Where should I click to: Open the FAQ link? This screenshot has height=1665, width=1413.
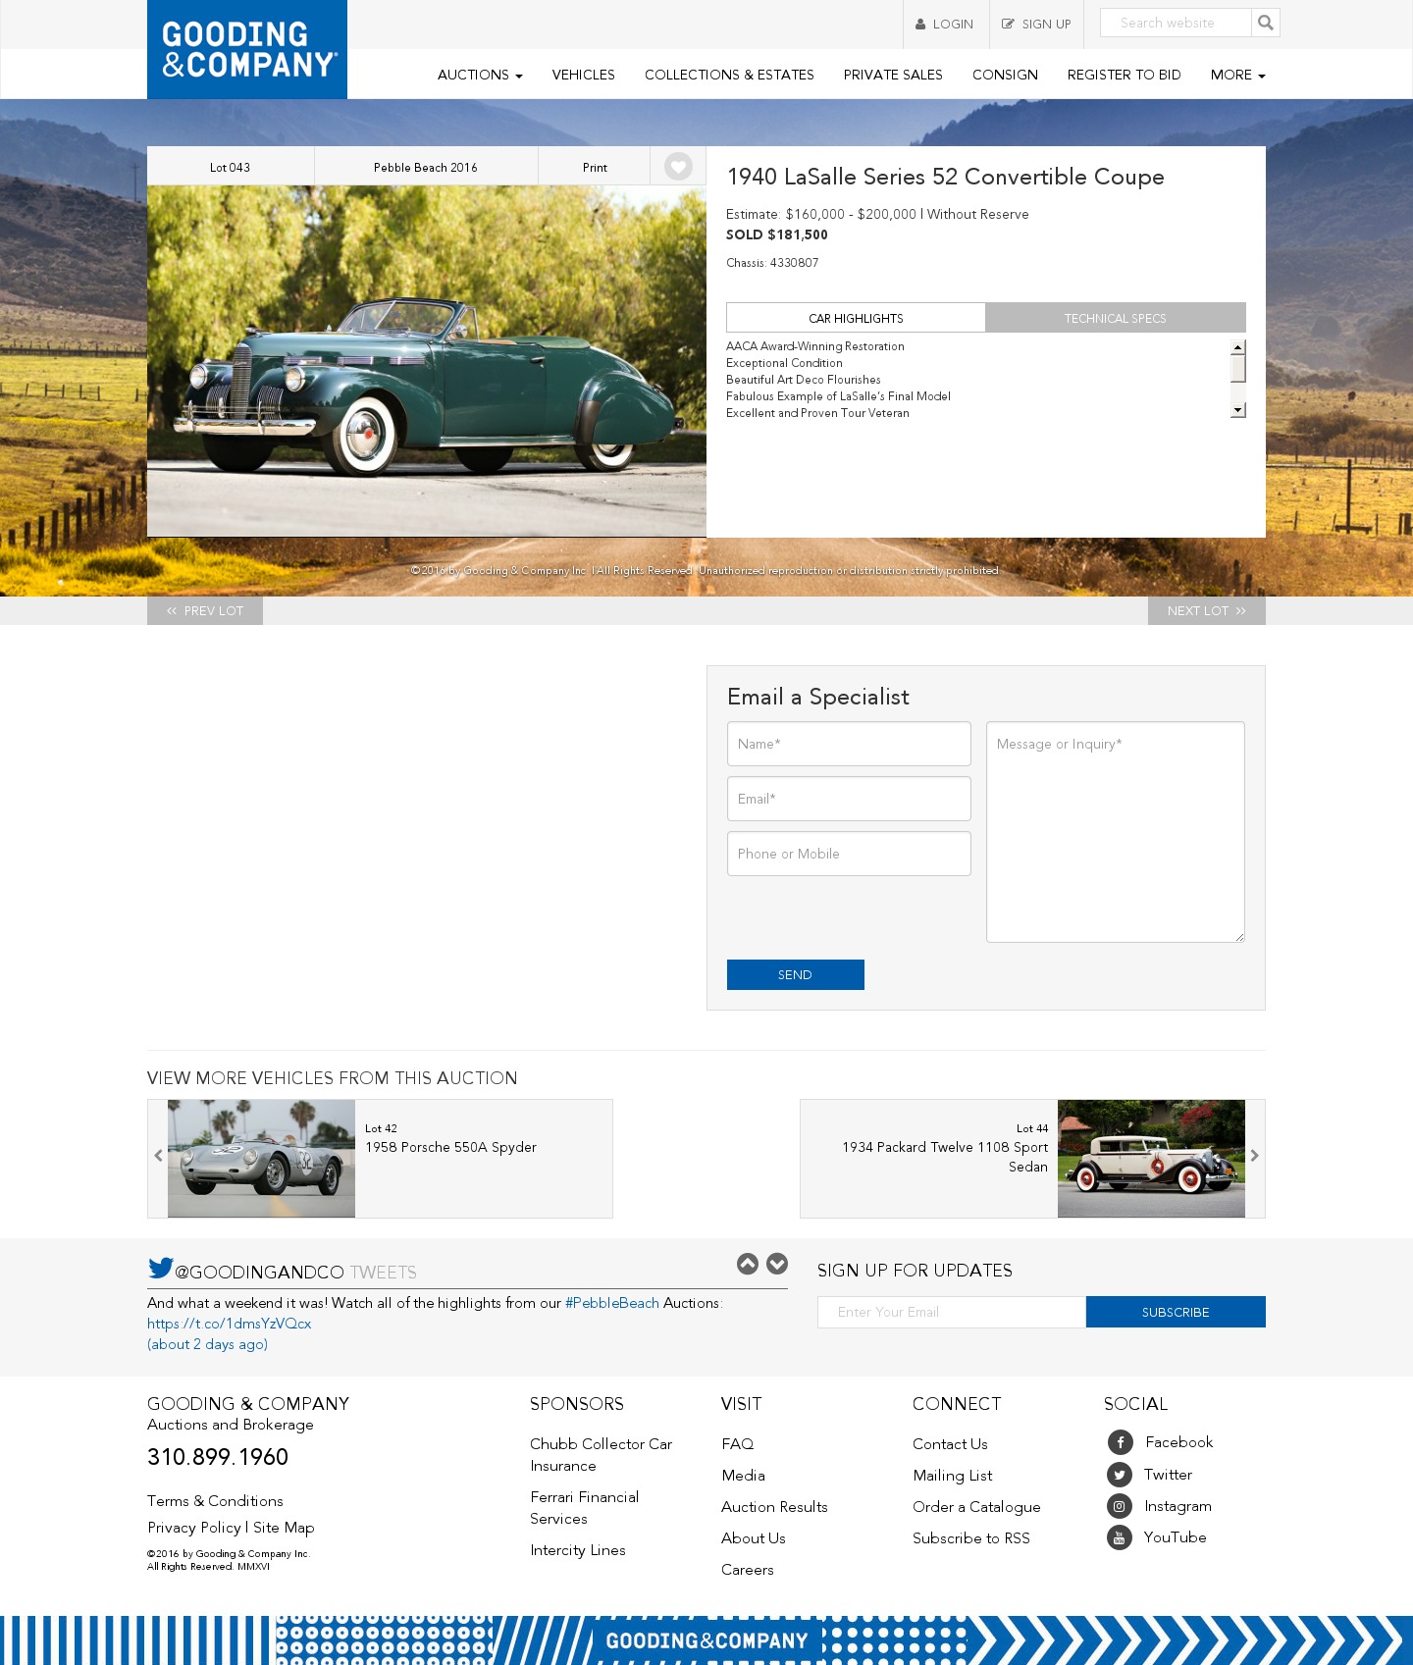coord(738,1444)
